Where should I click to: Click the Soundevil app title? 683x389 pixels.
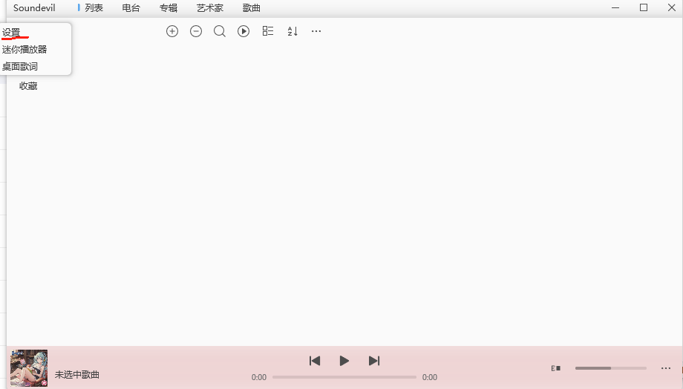click(x=34, y=8)
